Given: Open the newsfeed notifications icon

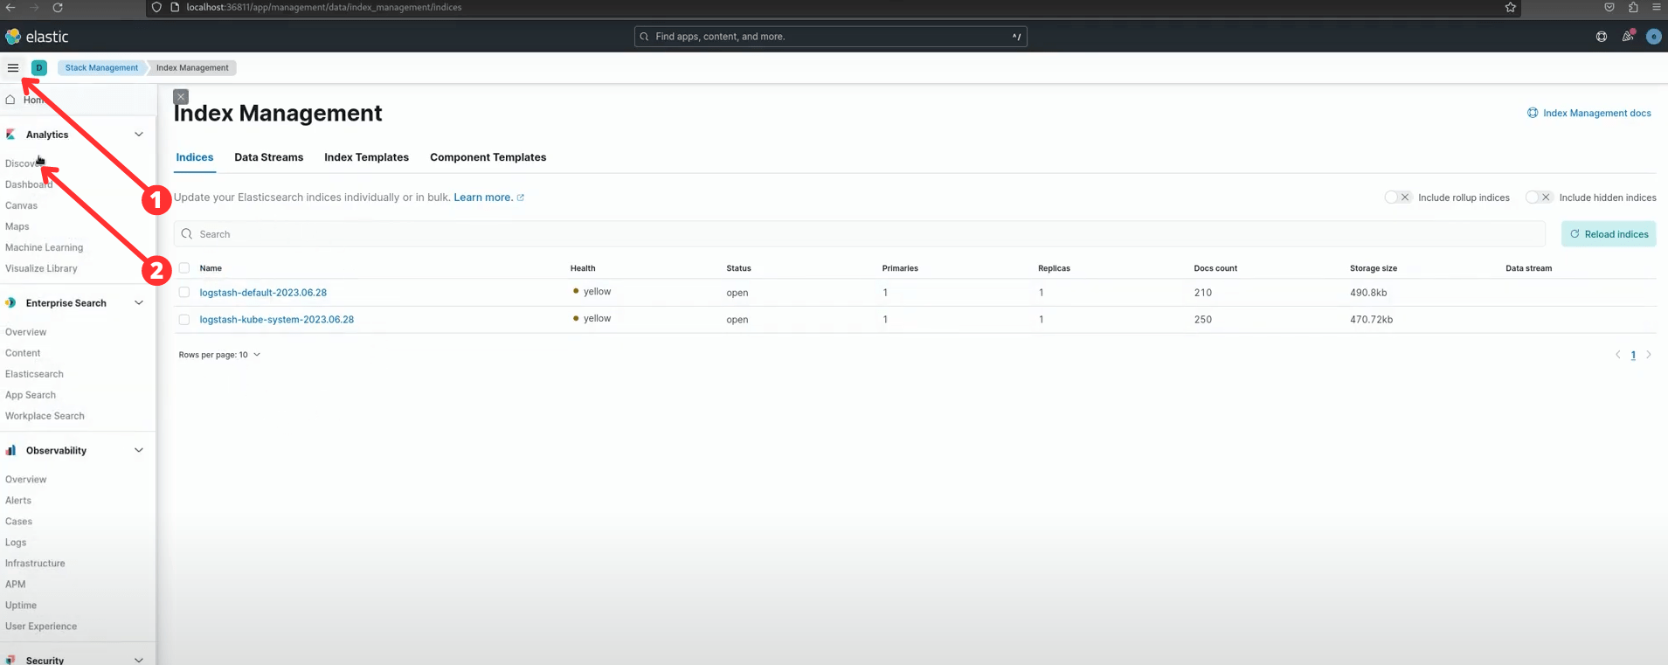Looking at the screenshot, I should 1627,37.
